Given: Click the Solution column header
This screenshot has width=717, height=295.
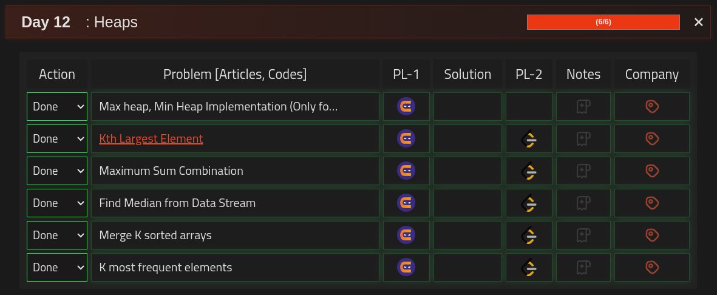Looking at the screenshot, I should [x=468, y=74].
